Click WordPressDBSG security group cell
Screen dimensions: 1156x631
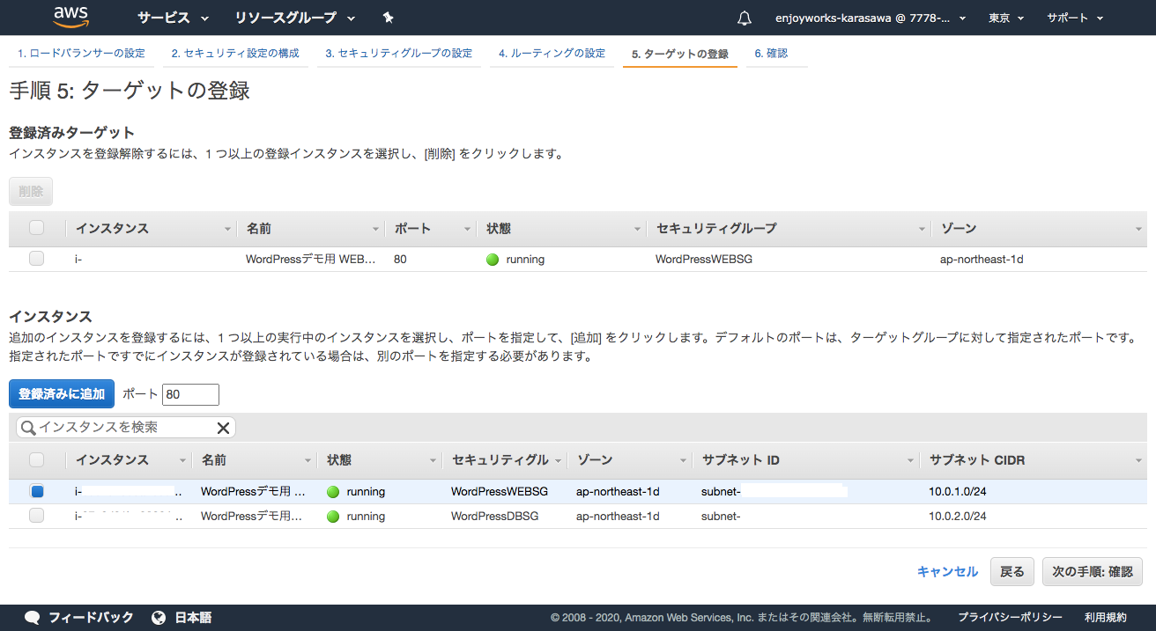[494, 516]
